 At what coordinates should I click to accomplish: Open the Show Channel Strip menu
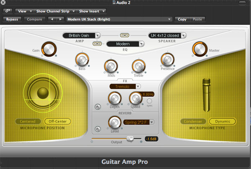click(55, 11)
